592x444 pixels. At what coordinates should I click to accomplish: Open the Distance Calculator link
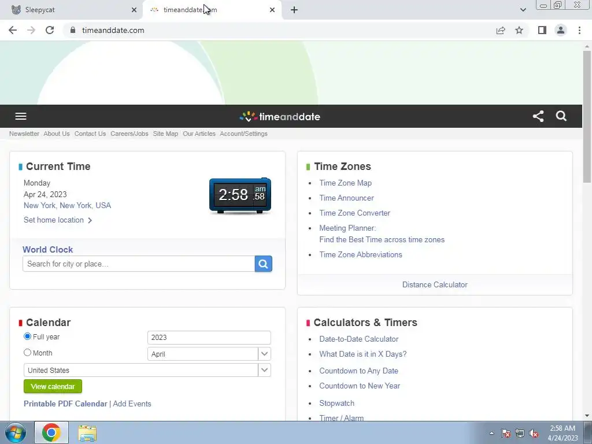pyautogui.click(x=435, y=284)
